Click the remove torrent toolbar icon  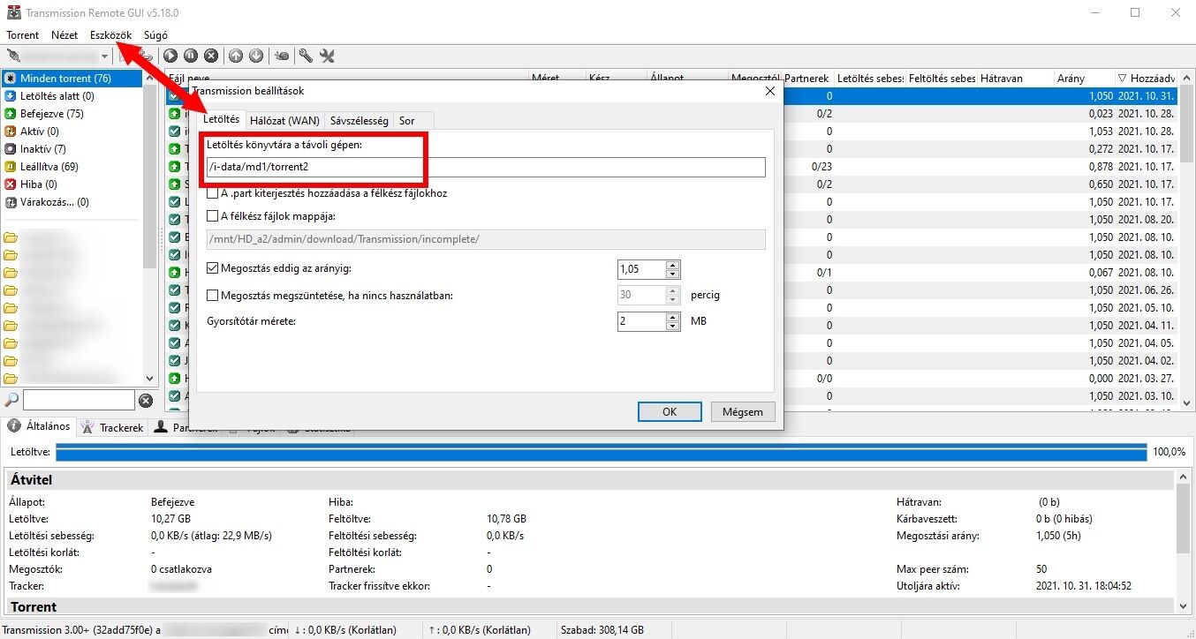click(211, 56)
